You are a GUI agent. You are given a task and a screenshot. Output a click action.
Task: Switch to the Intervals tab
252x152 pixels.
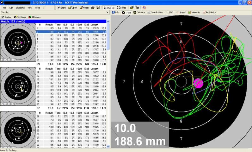click(194, 12)
